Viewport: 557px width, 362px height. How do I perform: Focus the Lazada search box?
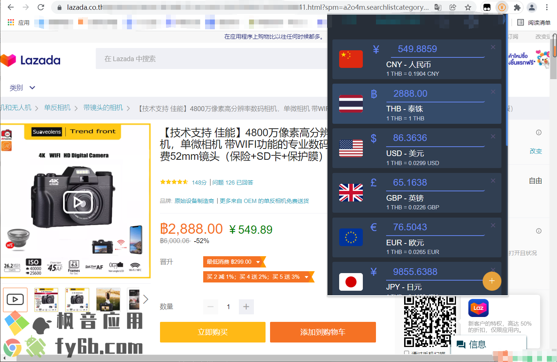click(x=212, y=59)
